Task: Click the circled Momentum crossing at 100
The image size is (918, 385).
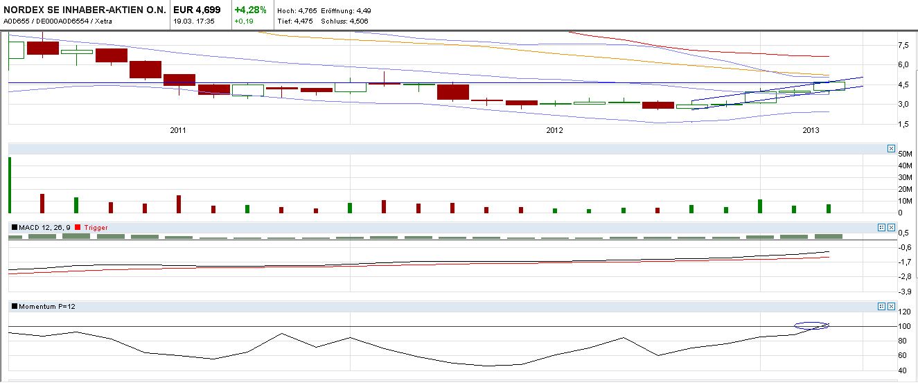Action: pyautogui.click(x=811, y=325)
